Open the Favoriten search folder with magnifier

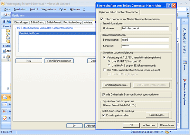point(8,34)
